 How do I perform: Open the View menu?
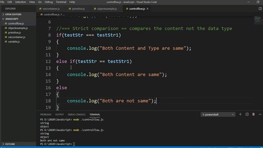coord(32,2)
